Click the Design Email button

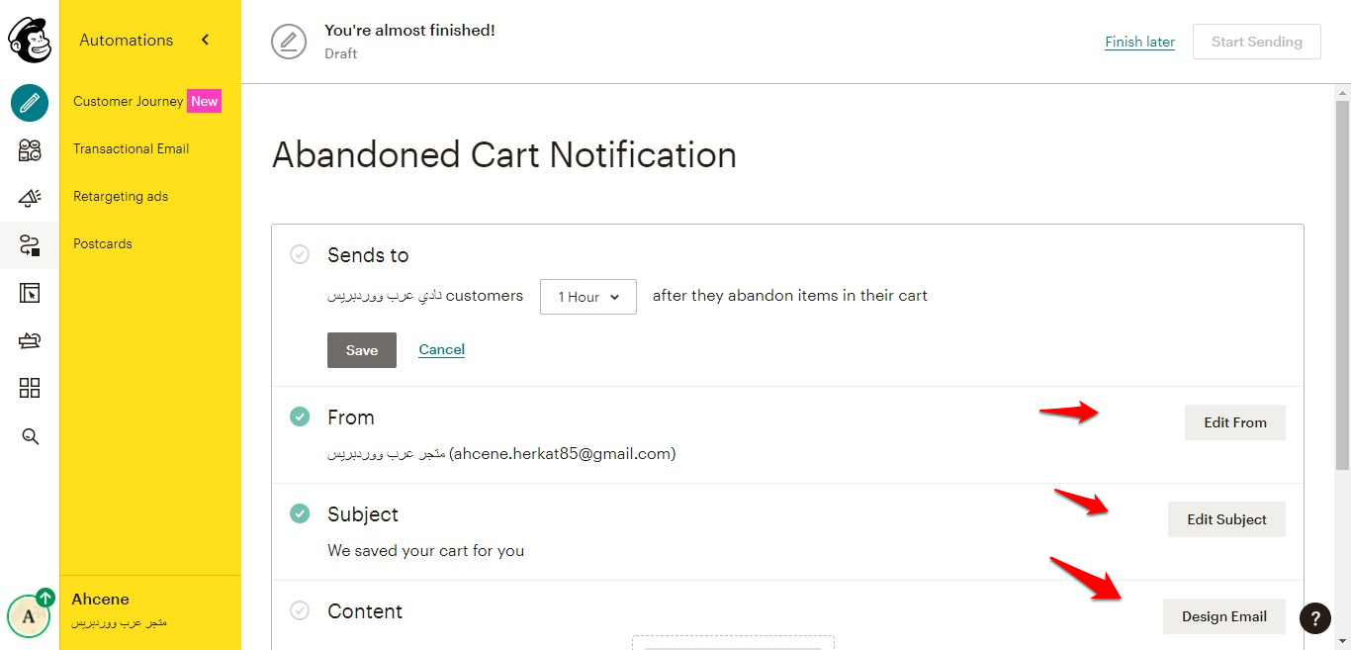1223,616
